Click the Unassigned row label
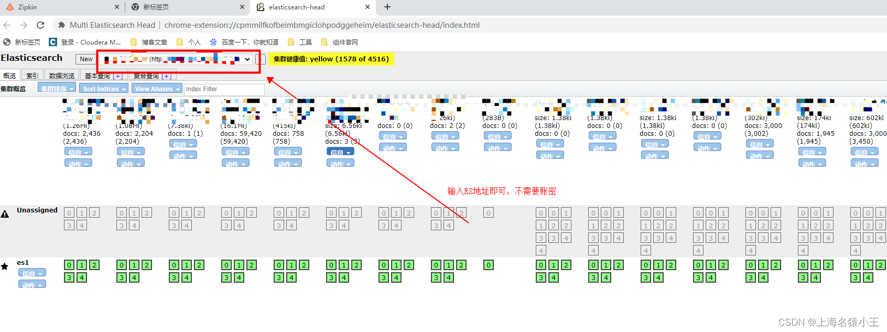Screen dimensions: 887x332 tap(37, 210)
